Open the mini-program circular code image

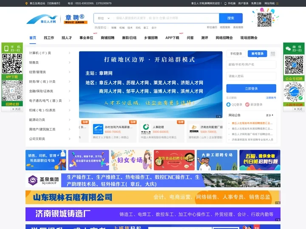tap(294, 92)
